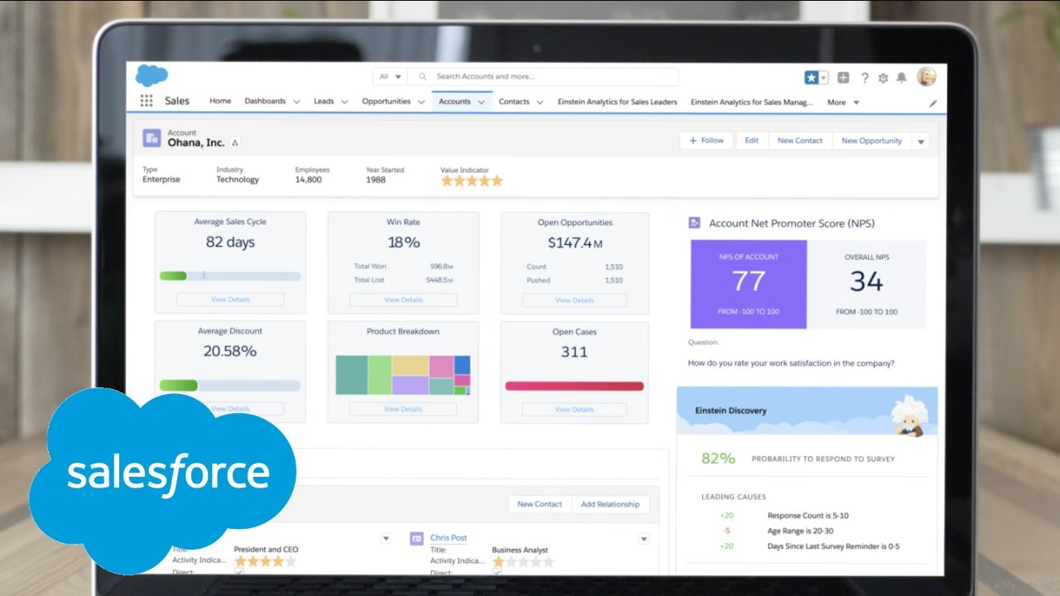This screenshot has height=596, width=1060.
Task: Open the Help question mark icon
Action: pos(865,78)
